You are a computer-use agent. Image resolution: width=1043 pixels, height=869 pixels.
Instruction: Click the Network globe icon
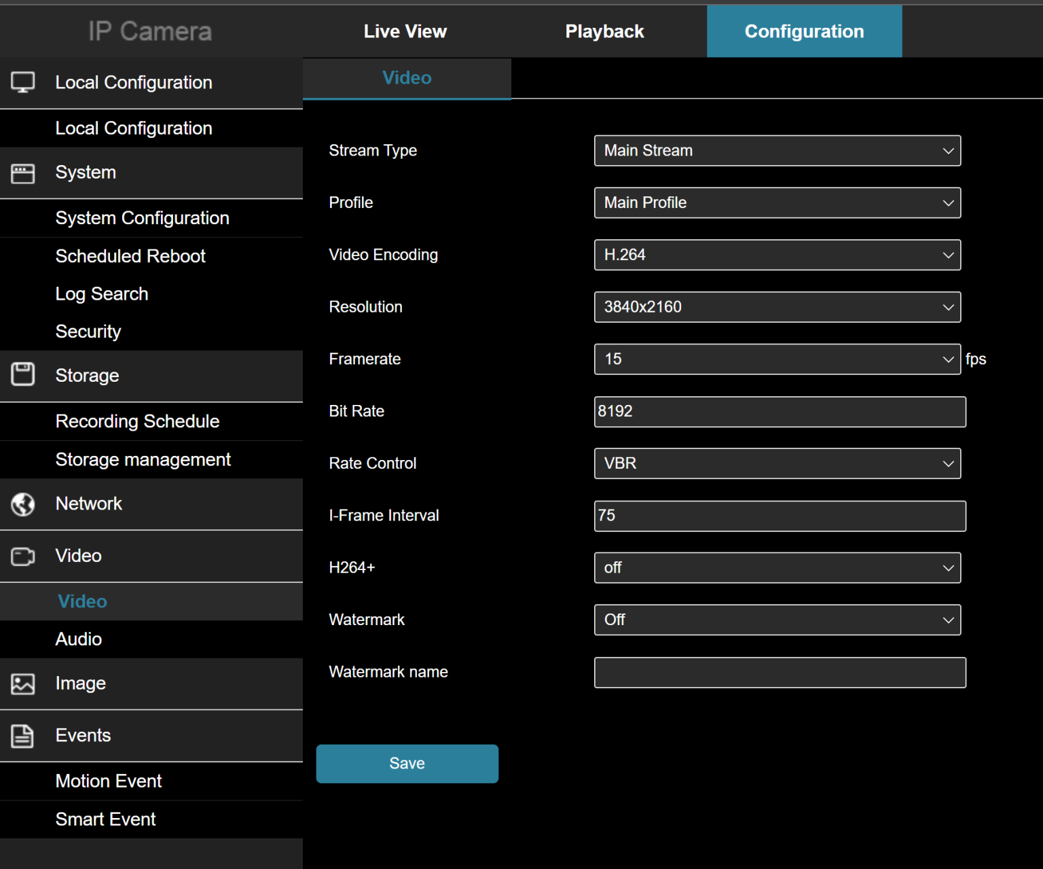[x=24, y=504]
